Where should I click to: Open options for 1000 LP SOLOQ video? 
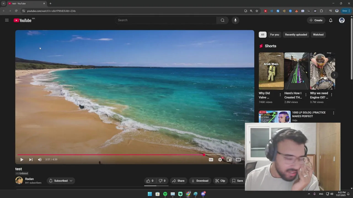(333, 113)
